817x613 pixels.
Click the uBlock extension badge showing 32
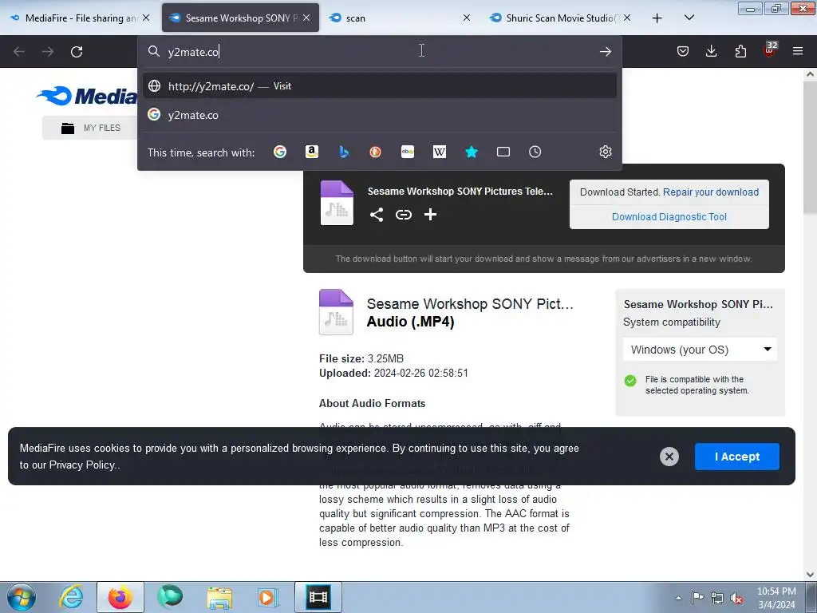pyautogui.click(x=770, y=50)
